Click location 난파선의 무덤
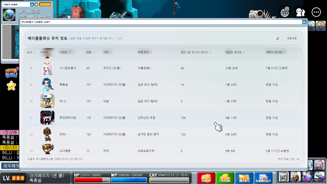Image resolution: width=327 pixels, height=184 pixels. (146, 118)
